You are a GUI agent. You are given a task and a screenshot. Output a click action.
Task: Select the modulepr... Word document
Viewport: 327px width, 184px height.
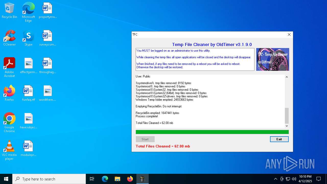pos(28,148)
